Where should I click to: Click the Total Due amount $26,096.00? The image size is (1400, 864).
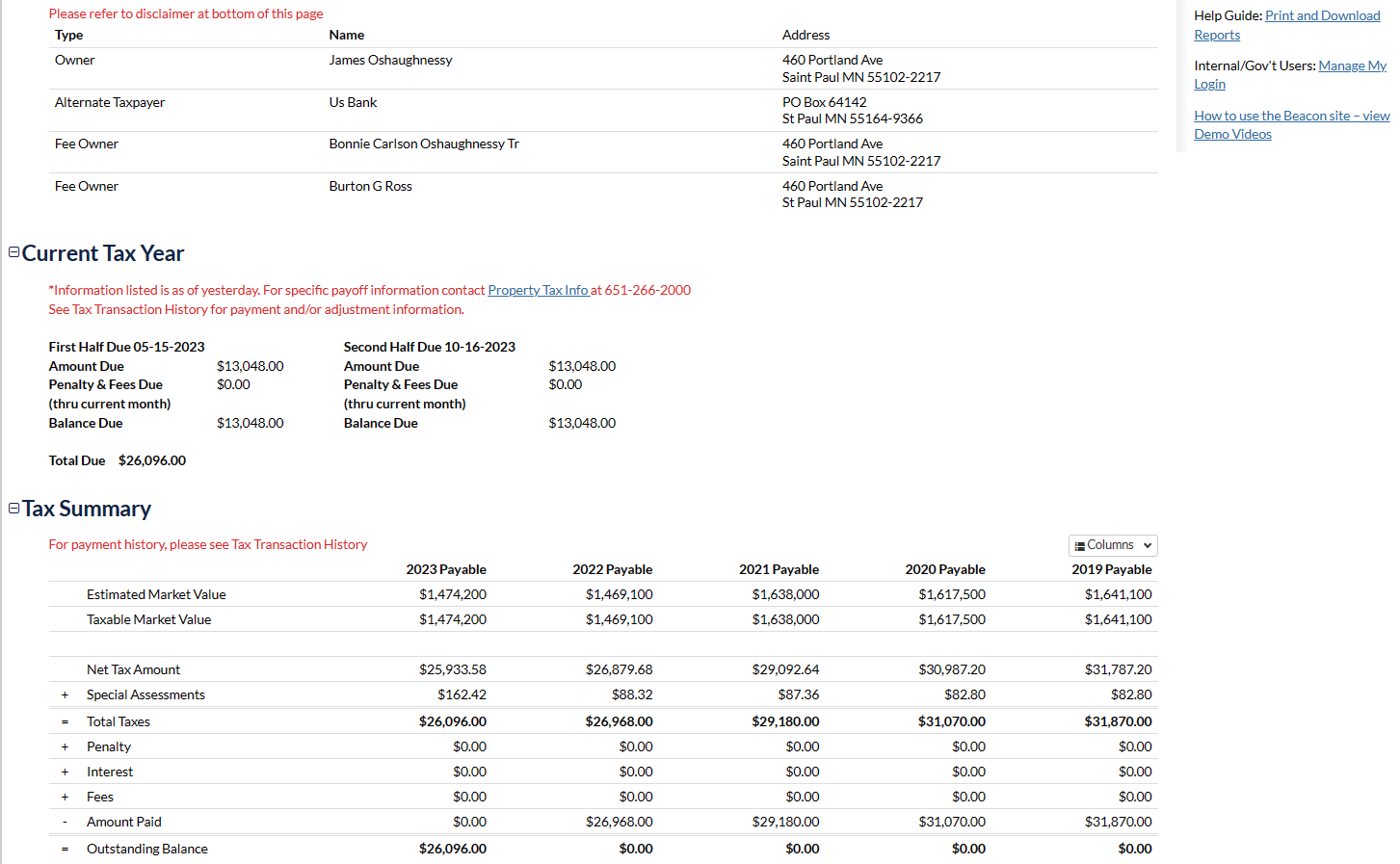(152, 460)
